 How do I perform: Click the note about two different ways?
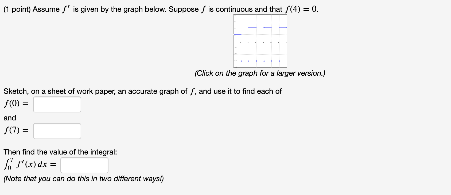[x=83, y=178]
